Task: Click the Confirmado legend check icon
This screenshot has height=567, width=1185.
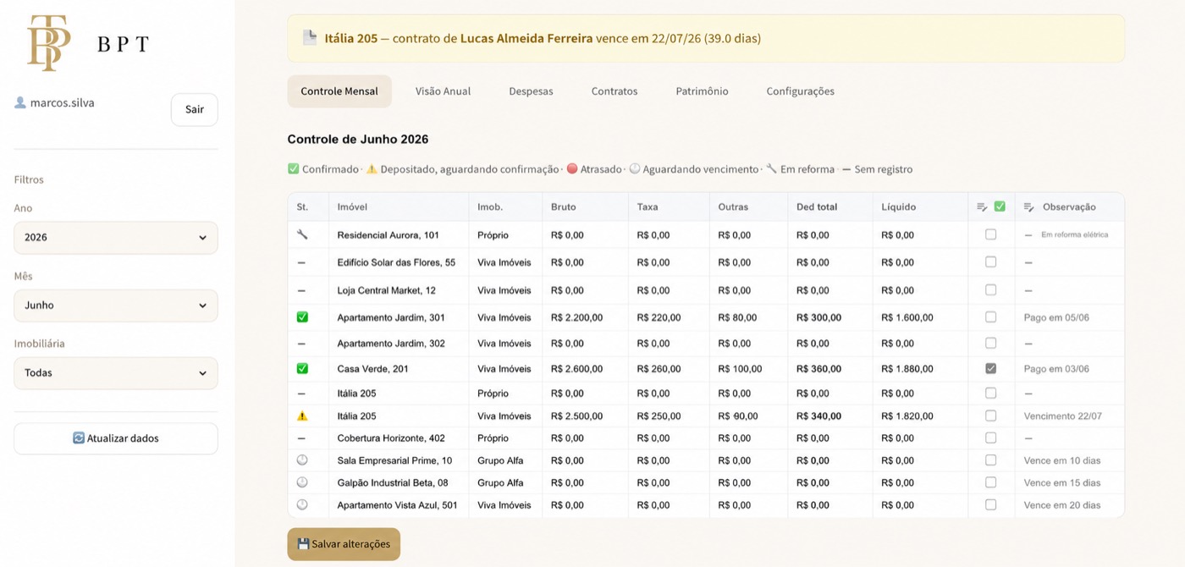Action: point(294,169)
